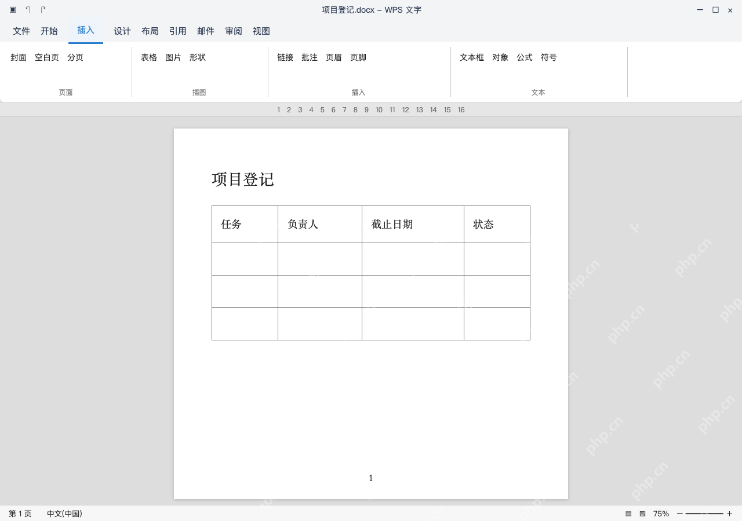Open the 引用 tab
Image resolution: width=742 pixels, height=521 pixels.
coord(178,31)
